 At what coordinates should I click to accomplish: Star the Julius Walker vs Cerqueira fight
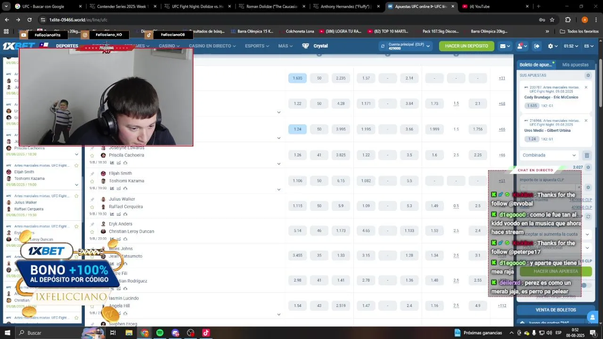(92, 207)
